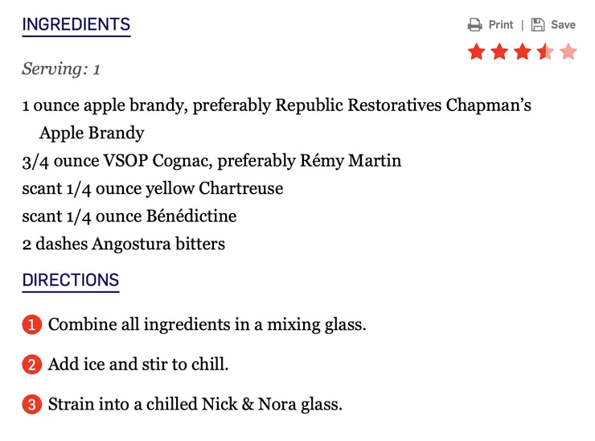Click the Save floppy disk icon
The height and width of the screenshot is (441, 595).
point(538,25)
